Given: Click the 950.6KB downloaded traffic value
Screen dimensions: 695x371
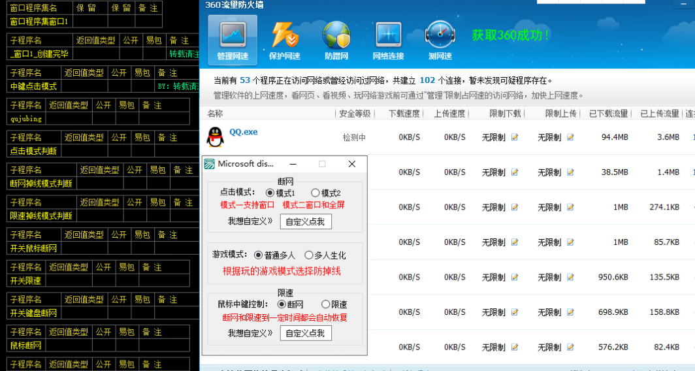Looking at the screenshot, I should tap(613, 277).
